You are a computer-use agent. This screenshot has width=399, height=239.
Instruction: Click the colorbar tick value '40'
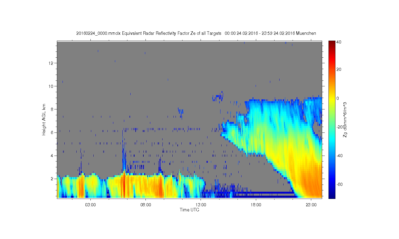tap(339, 42)
